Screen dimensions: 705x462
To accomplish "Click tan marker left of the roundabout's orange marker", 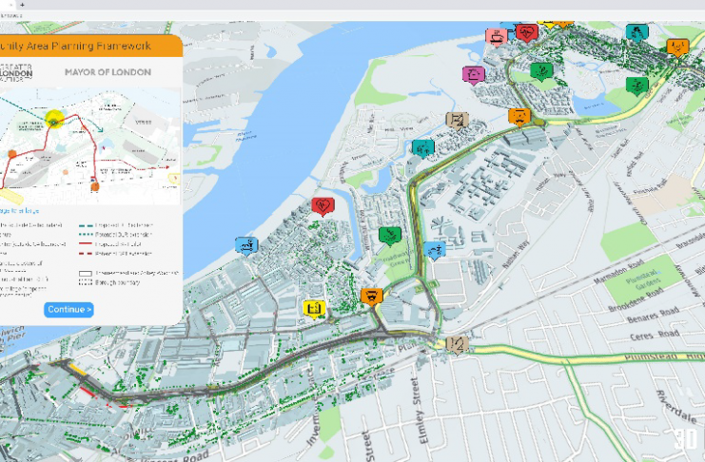I will click(457, 120).
